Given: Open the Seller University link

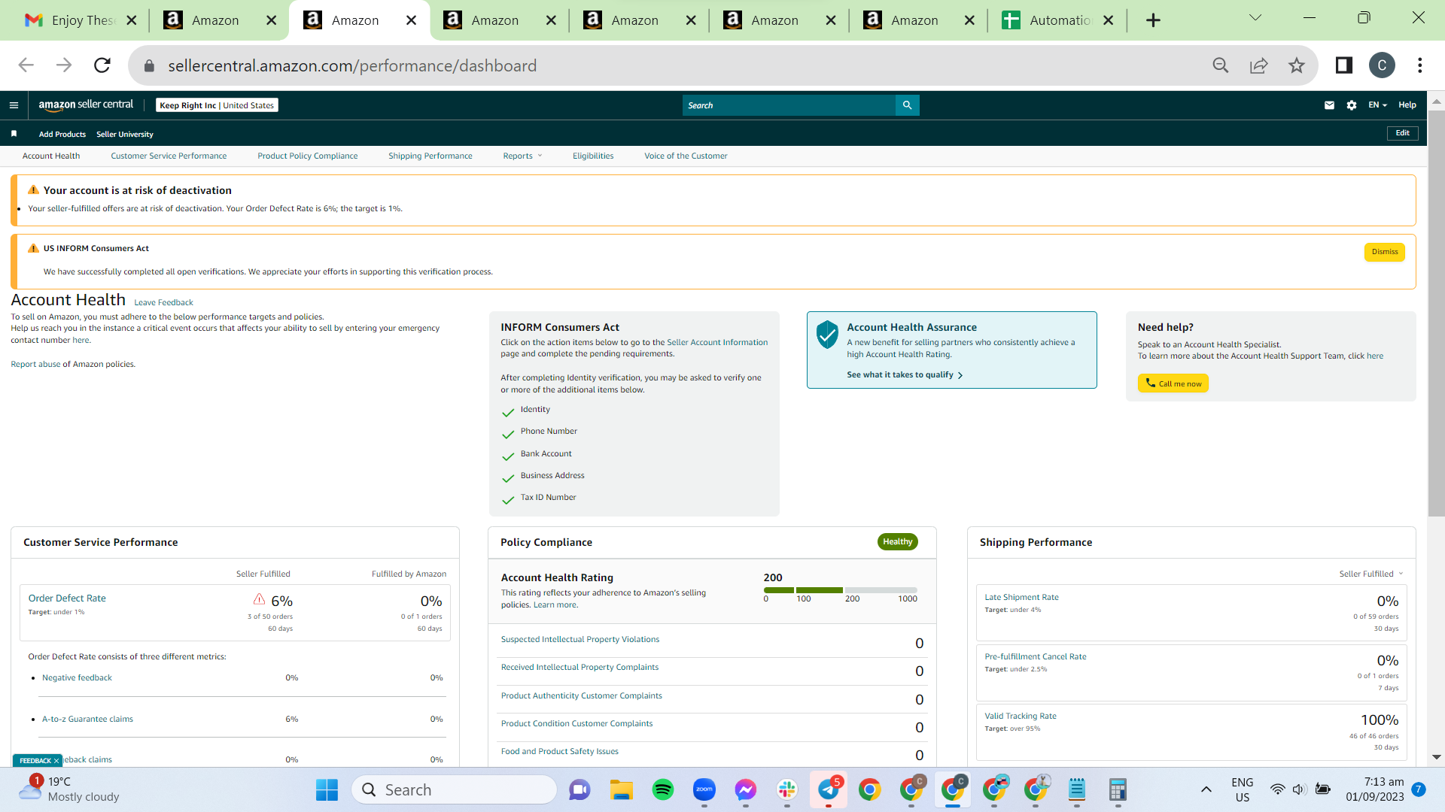Looking at the screenshot, I should 125,134.
